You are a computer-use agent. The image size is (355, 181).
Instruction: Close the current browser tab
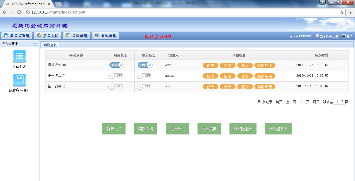pos(49,4)
